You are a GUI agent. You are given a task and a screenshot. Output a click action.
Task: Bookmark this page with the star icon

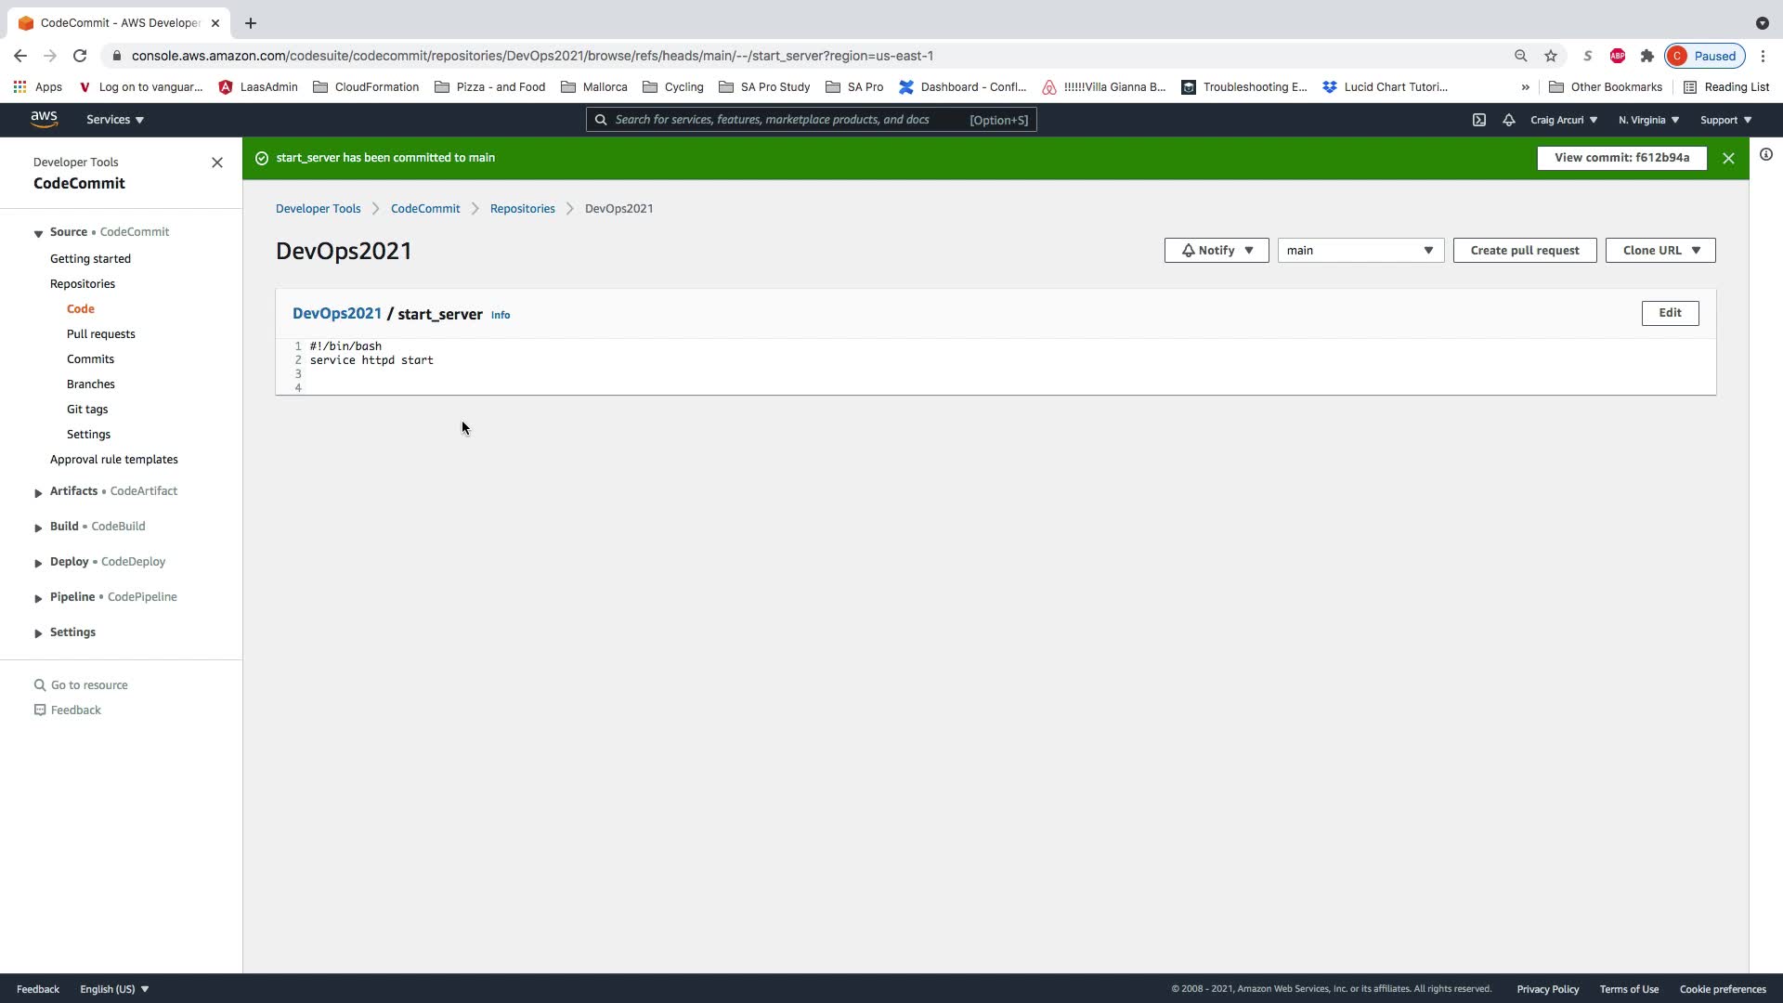(1551, 56)
